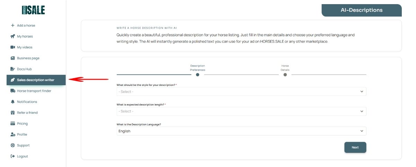416x167 pixels.
Task: Select the Horse Details step circle
Action: [x=285, y=75]
